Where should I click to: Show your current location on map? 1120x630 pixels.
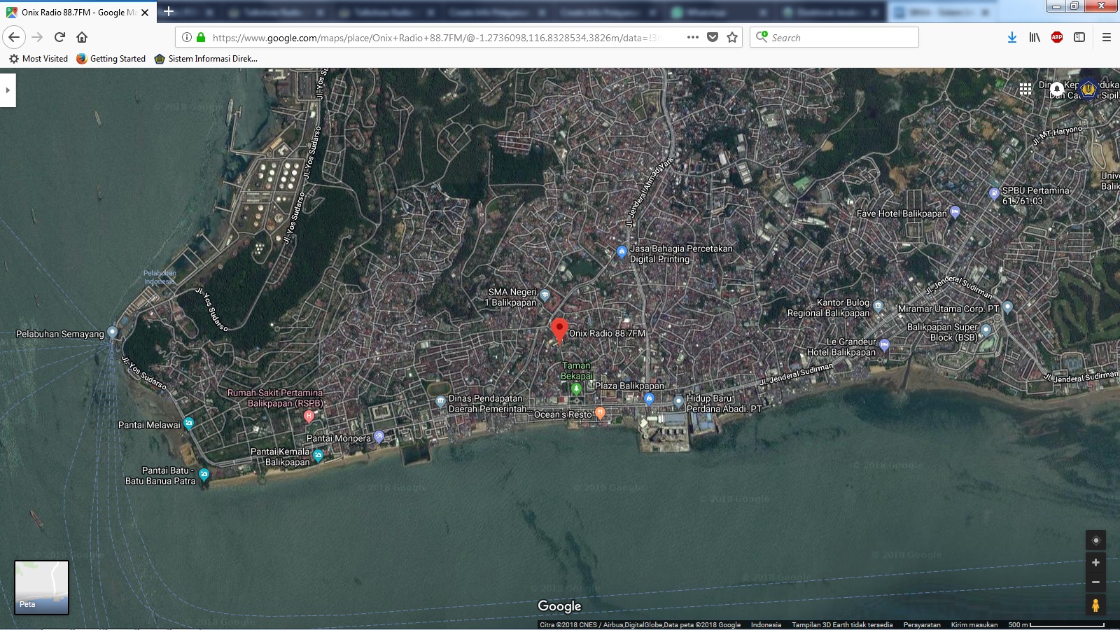[1095, 540]
